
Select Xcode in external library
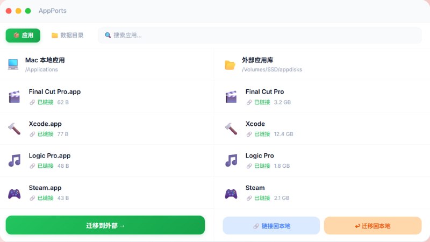pos(255,124)
